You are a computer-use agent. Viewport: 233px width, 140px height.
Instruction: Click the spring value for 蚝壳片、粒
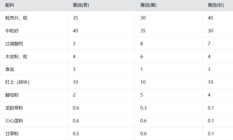(x=75, y=18)
